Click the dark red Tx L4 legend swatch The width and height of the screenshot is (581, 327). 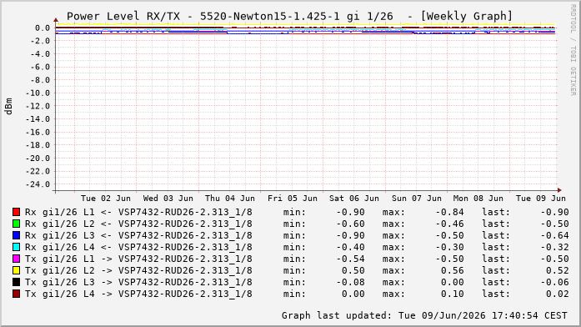(16, 294)
